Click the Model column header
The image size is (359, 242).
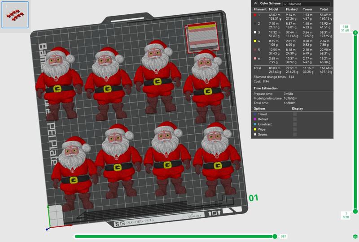tap(273, 9)
